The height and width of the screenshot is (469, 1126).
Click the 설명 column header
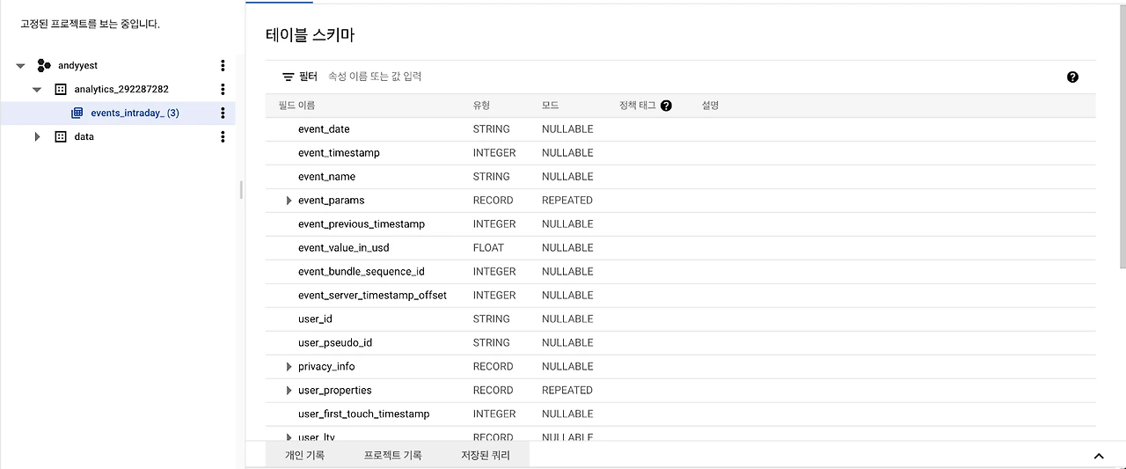pyautogui.click(x=710, y=106)
